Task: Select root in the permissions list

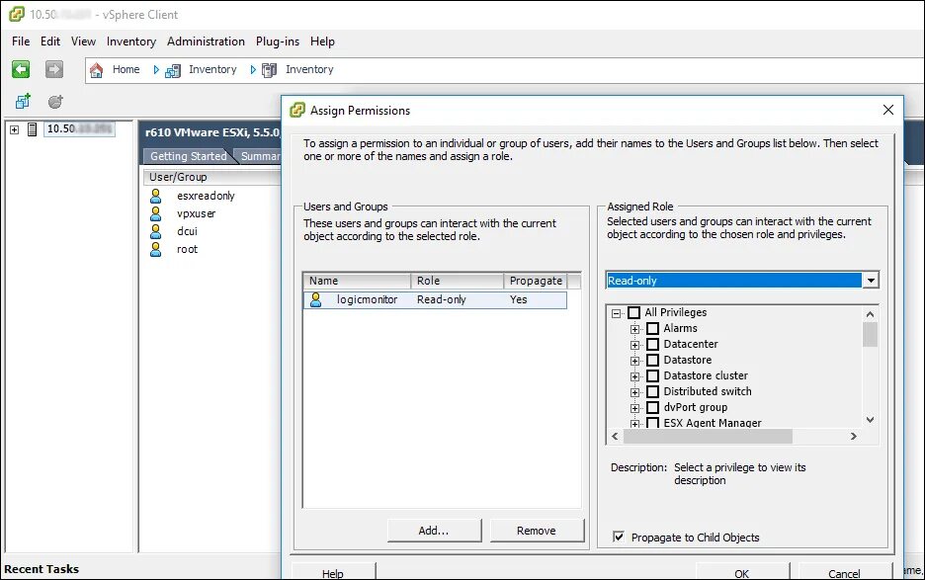Action: (188, 249)
